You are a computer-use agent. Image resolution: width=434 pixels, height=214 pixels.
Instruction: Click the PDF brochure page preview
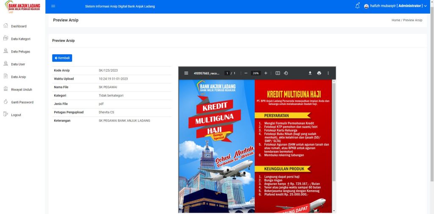coord(255,146)
